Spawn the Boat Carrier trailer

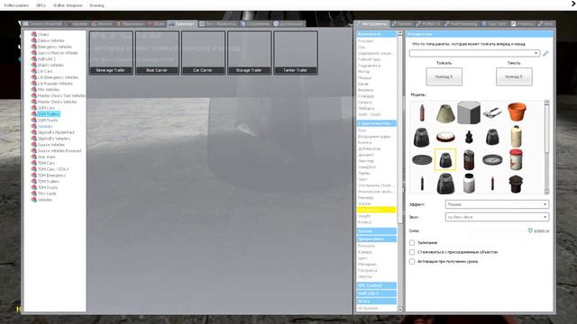click(x=157, y=53)
